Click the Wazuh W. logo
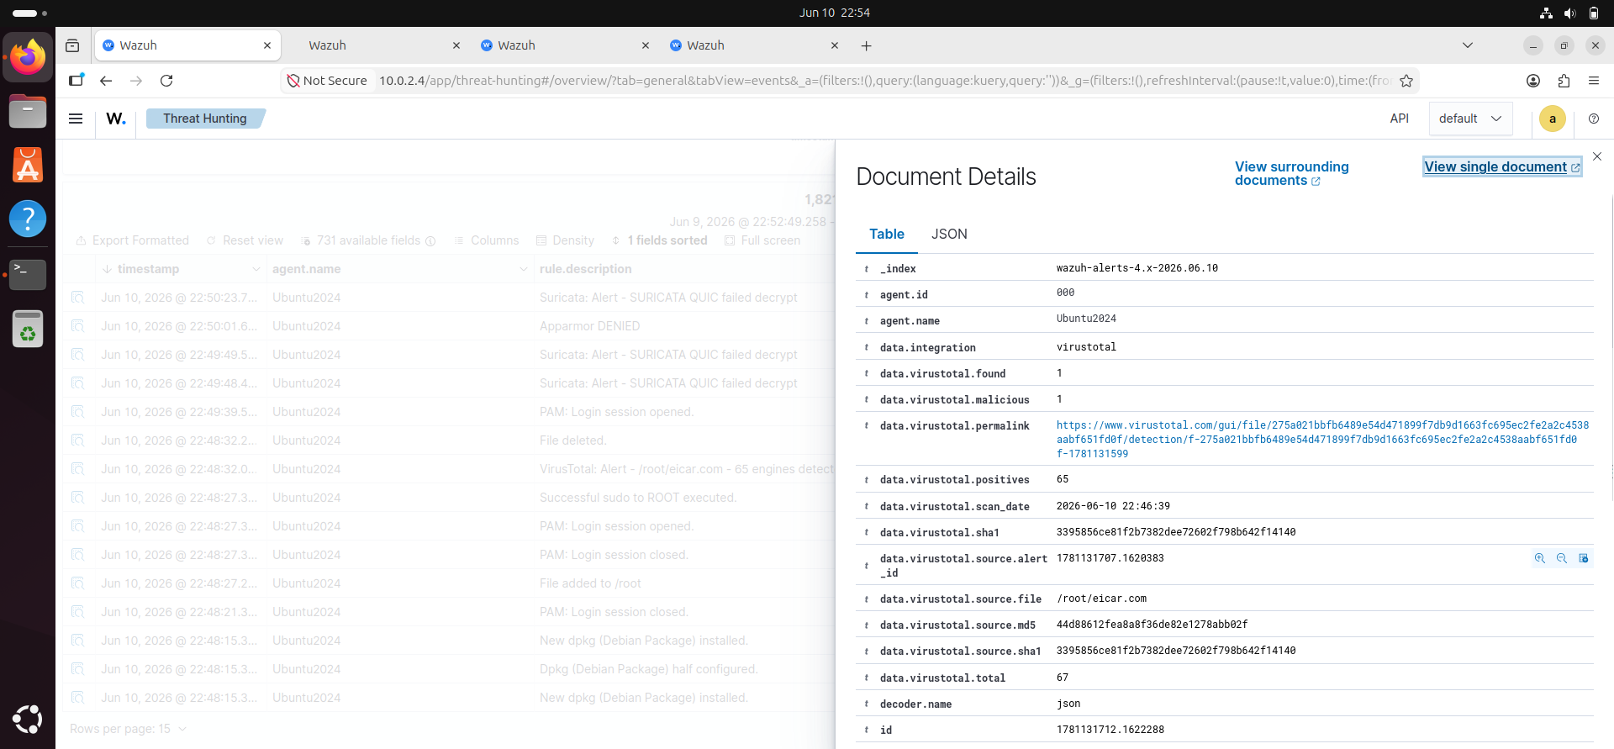The width and height of the screenshot is (1614, 749). pos(116,119)
